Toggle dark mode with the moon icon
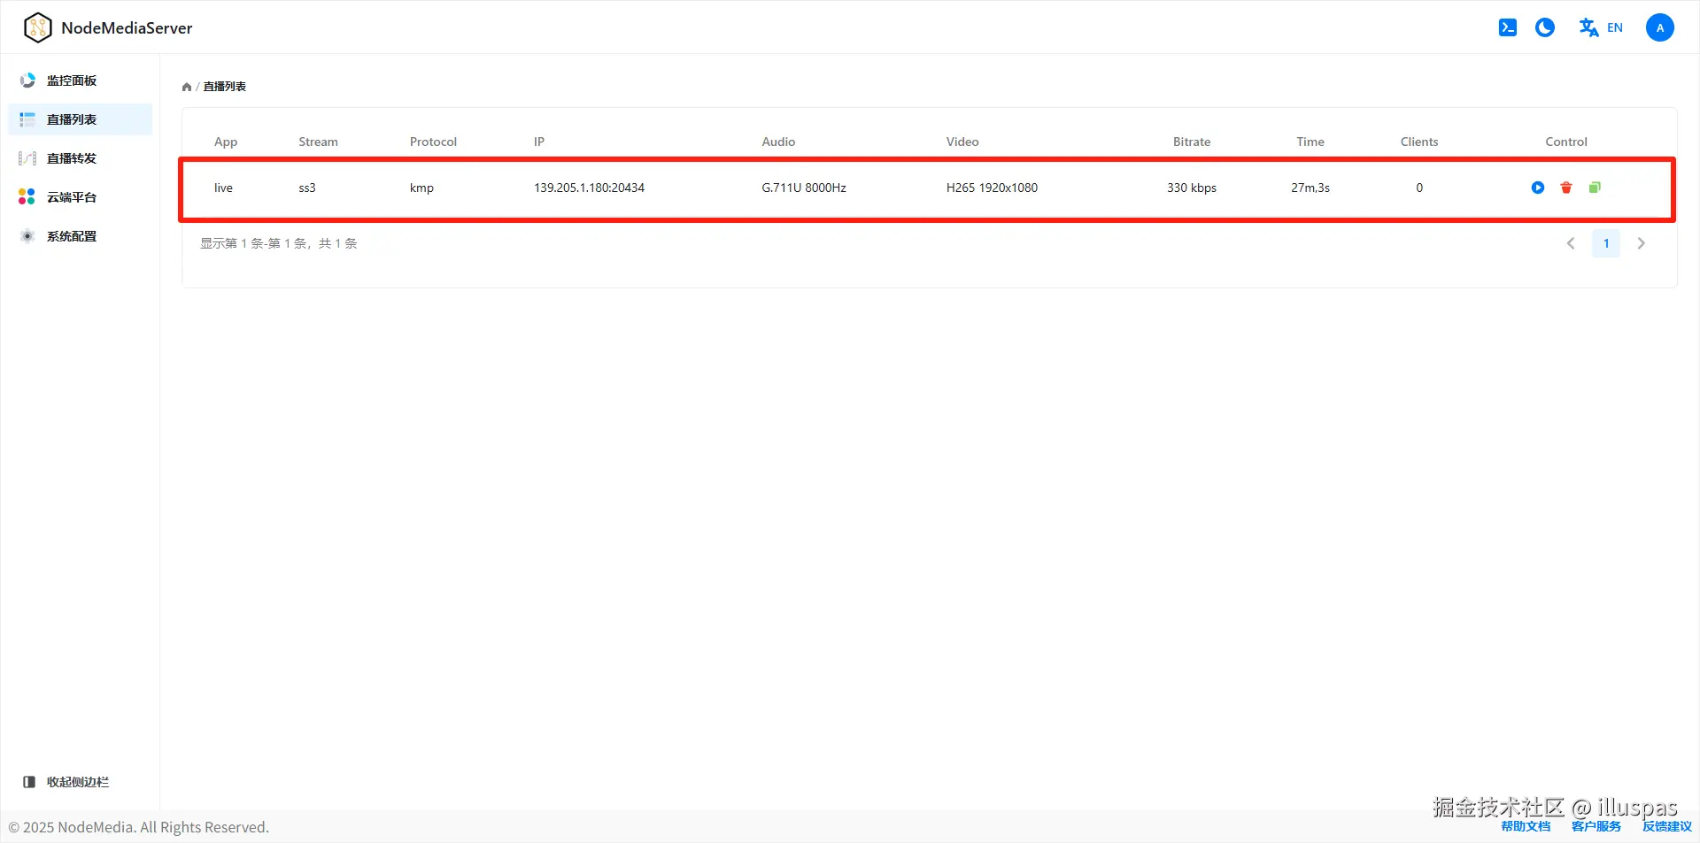 [1544, 27]
